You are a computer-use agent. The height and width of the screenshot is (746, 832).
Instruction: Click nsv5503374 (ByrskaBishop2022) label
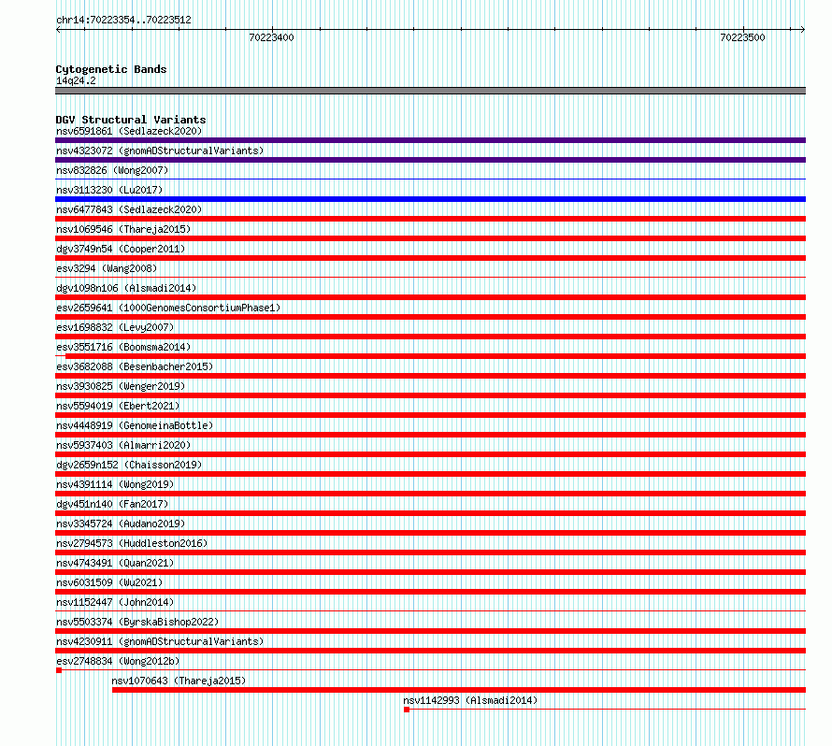[x=137, y=622]
